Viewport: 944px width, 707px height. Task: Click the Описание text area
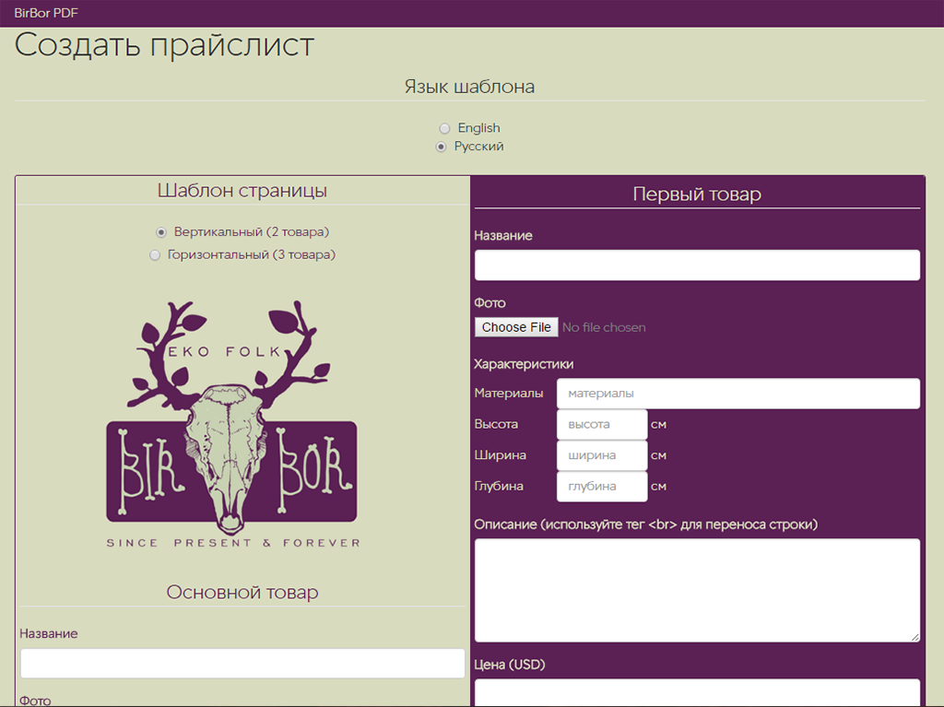pos(697,590)
